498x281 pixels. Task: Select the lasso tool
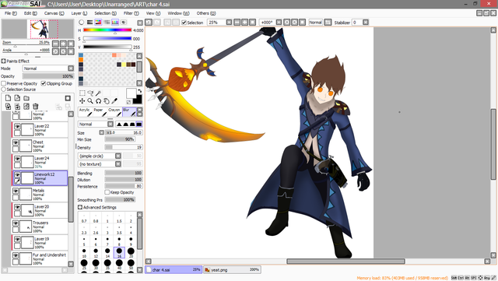pos(90,93)
